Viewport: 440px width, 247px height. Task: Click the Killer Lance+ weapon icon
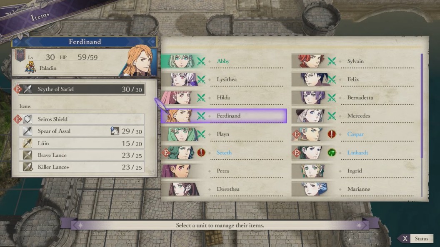coord(27,167)
